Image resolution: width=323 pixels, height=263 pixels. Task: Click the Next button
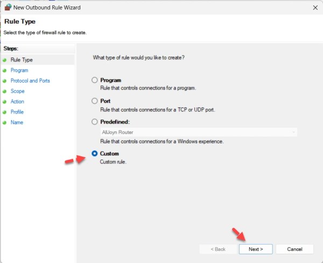(256, 249)
